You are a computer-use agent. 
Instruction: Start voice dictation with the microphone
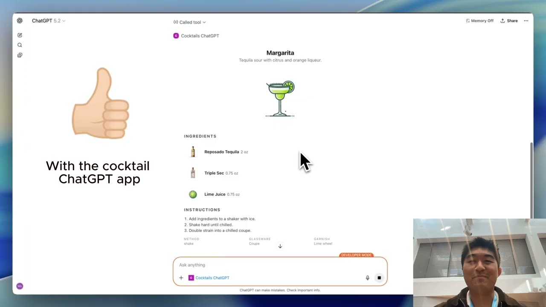367,278
